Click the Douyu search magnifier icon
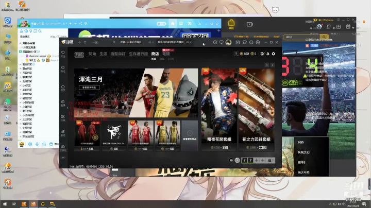This screenshot has height=208, width=371. coord(114,42)
